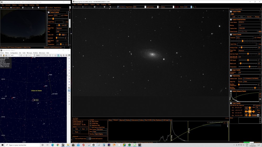Click the Scope Controls up arrow

tap(250, 108)
